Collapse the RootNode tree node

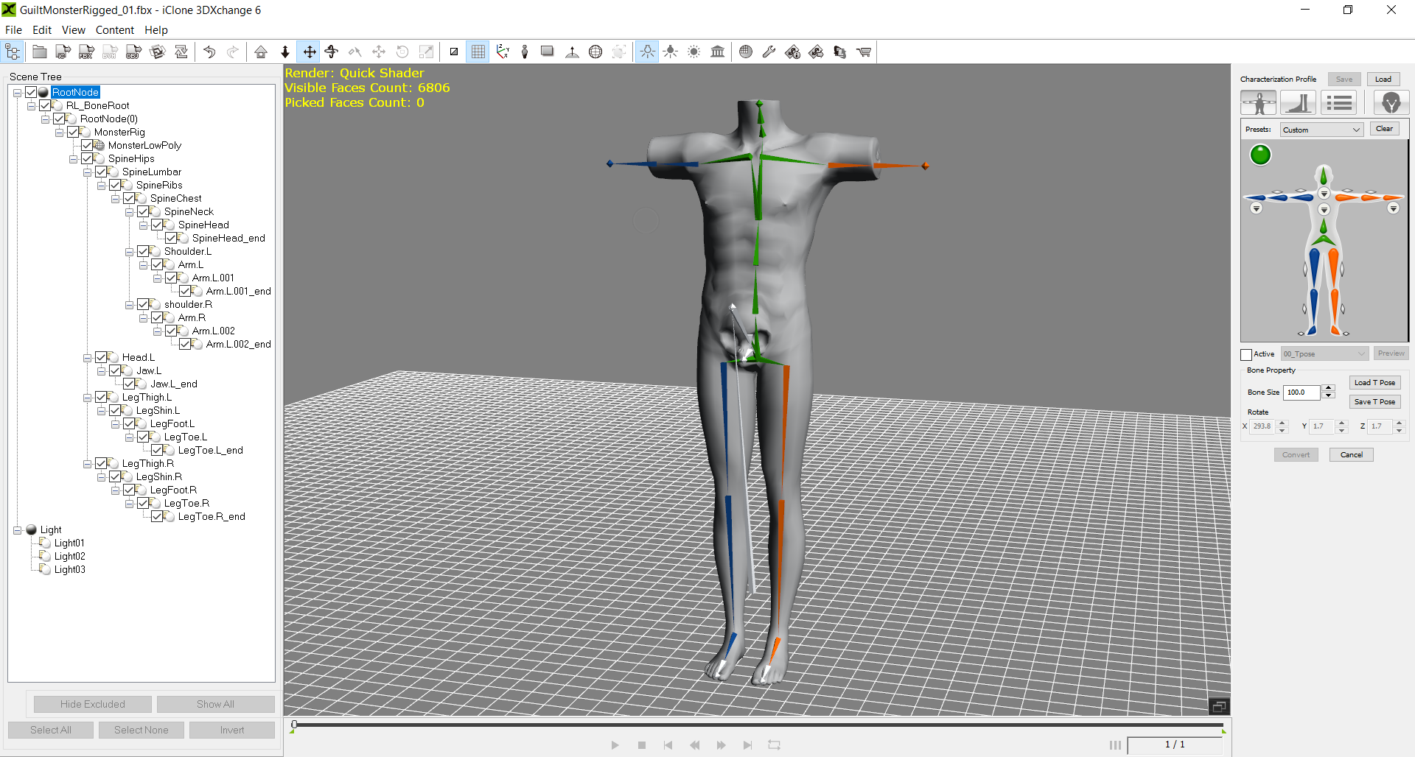17,93
